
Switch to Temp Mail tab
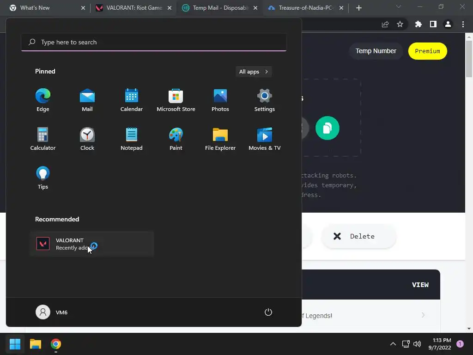219,8
